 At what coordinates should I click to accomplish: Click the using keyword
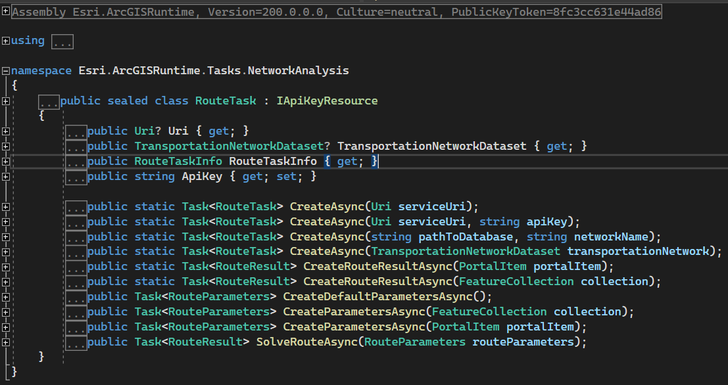coord(28,40)
